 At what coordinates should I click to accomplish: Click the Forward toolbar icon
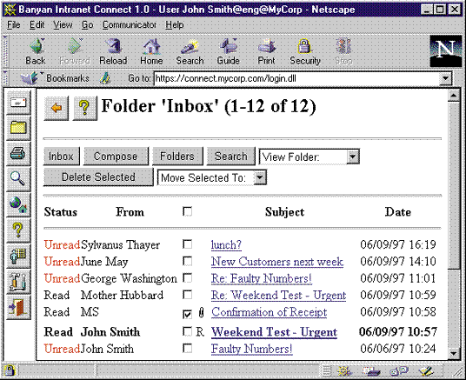75,51
